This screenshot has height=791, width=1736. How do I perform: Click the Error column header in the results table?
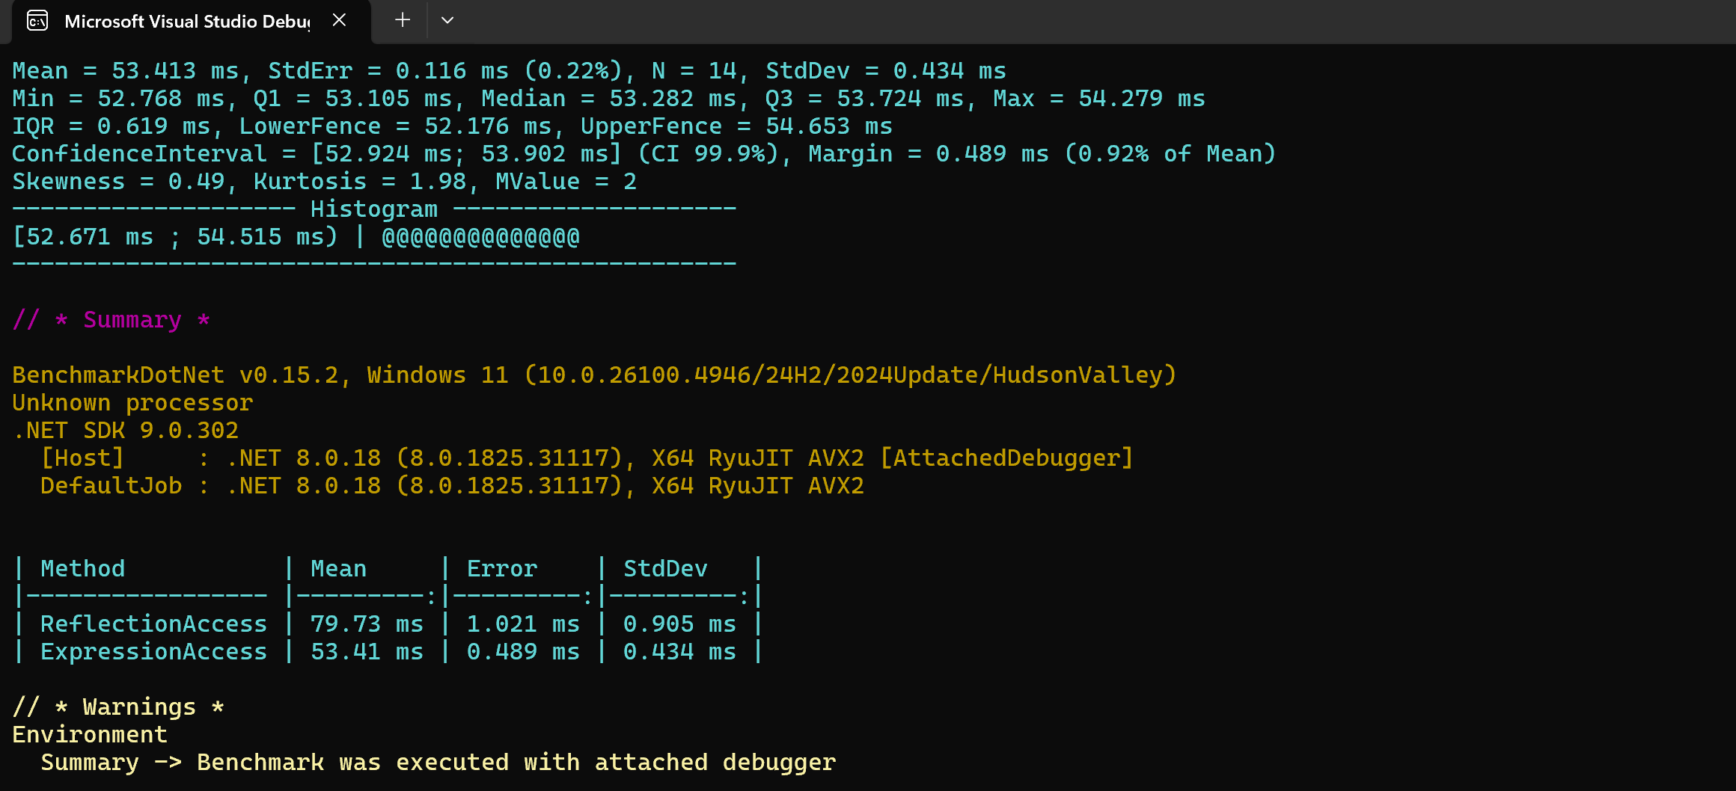coord(501,569)
